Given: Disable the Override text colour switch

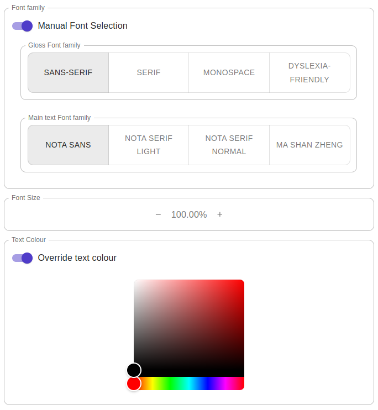Looking at the screenshot, I should tap(22, 258).
